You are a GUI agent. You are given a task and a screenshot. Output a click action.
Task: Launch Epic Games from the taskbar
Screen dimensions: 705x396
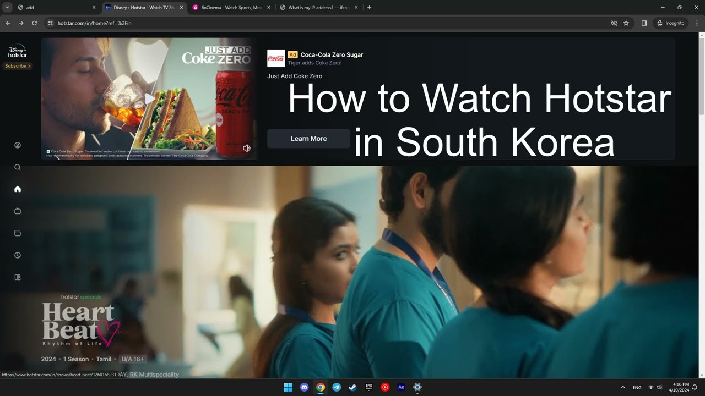(x=369, y=387)
